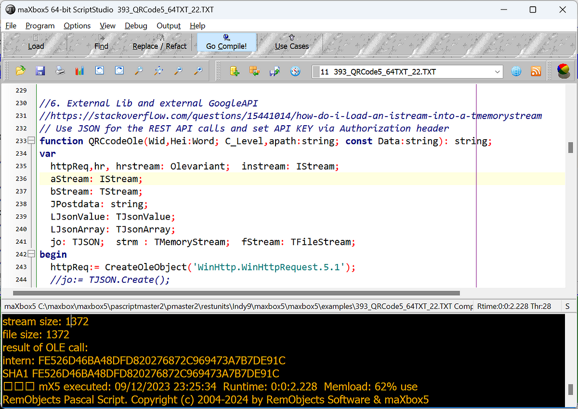Open the Program menu
The height and width of the screenshot is (409, 578).
40,26
